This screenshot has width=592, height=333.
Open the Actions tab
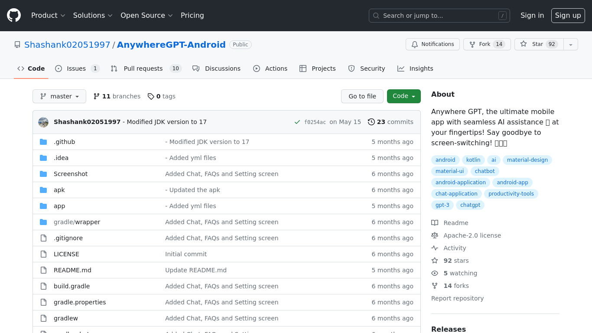point(270,69)
